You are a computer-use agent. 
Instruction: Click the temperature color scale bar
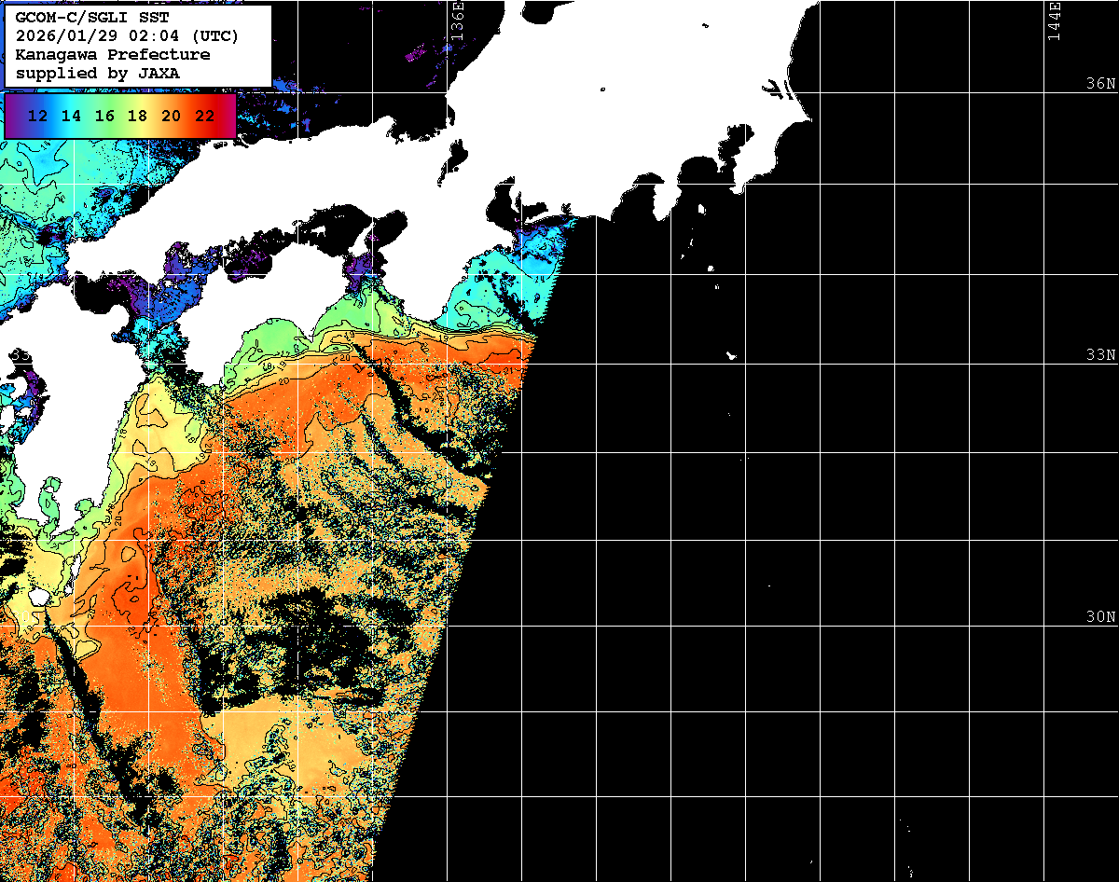(119, 116)
